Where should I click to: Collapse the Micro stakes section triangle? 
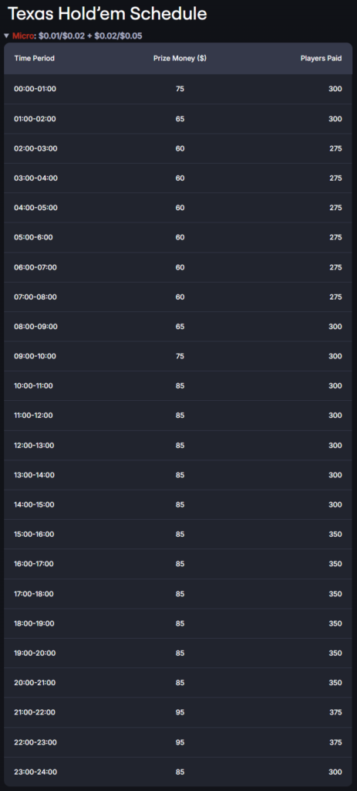6,36
